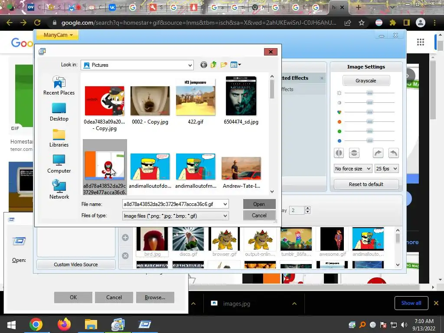Expand the Files of type dropdown
Screen dimensions: 444x333
click(x=225, y=216)
